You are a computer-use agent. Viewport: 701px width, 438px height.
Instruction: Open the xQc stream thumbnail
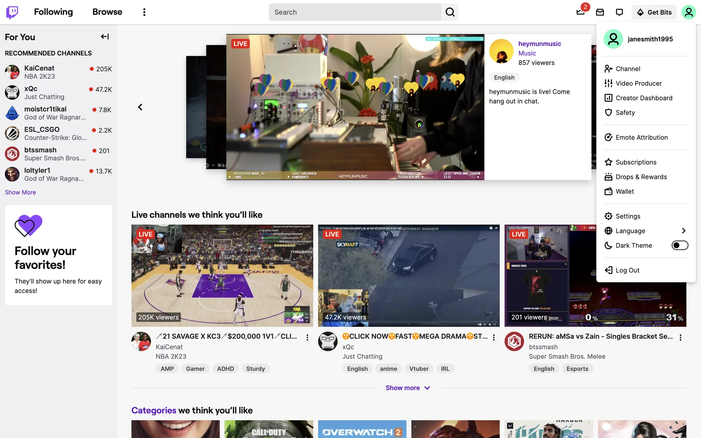[409, 275]
